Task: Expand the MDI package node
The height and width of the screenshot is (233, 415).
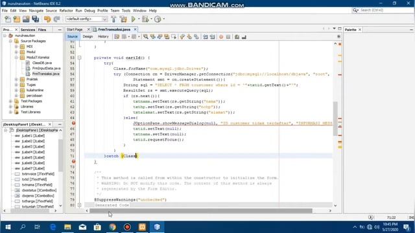Action: 16,47
